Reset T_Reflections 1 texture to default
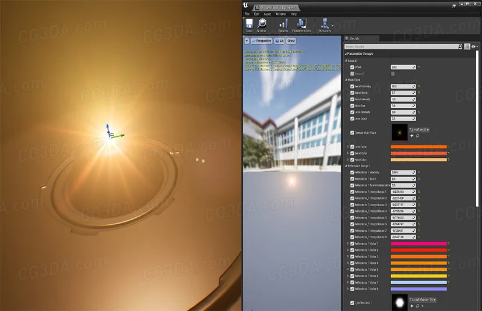Image resolution: width=482 pixels, height=311 pixels. tap(423, 306)
